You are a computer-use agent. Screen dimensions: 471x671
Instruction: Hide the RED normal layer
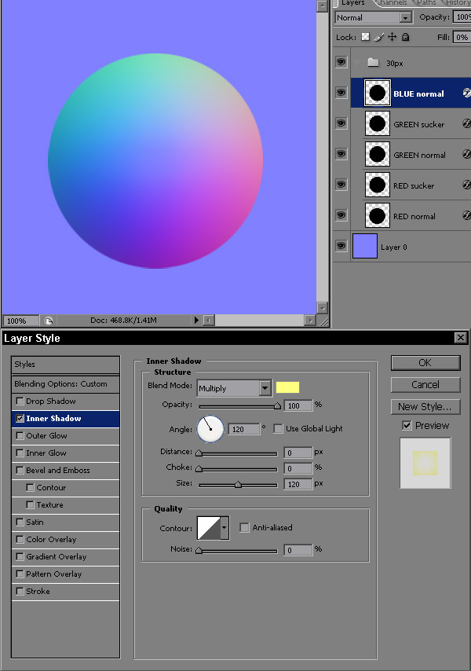pos(341,215)
